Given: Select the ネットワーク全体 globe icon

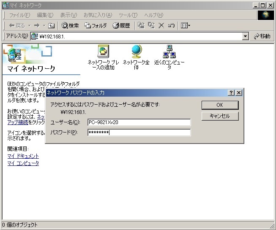Looking at the screenshot, I should point(136,51).
